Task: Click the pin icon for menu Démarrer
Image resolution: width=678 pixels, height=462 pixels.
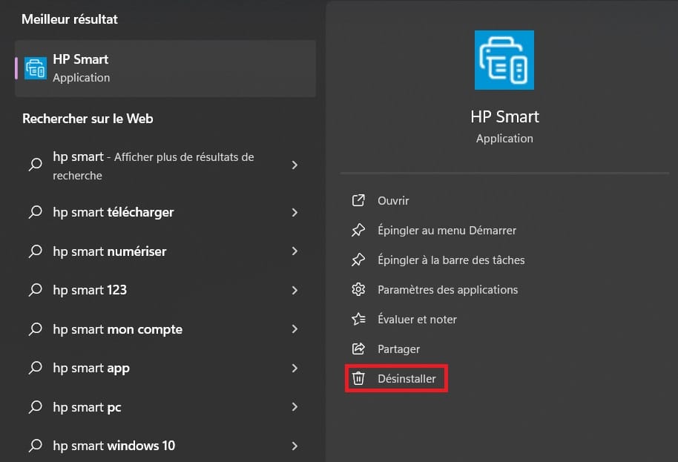Action: [x=358, y=231]
